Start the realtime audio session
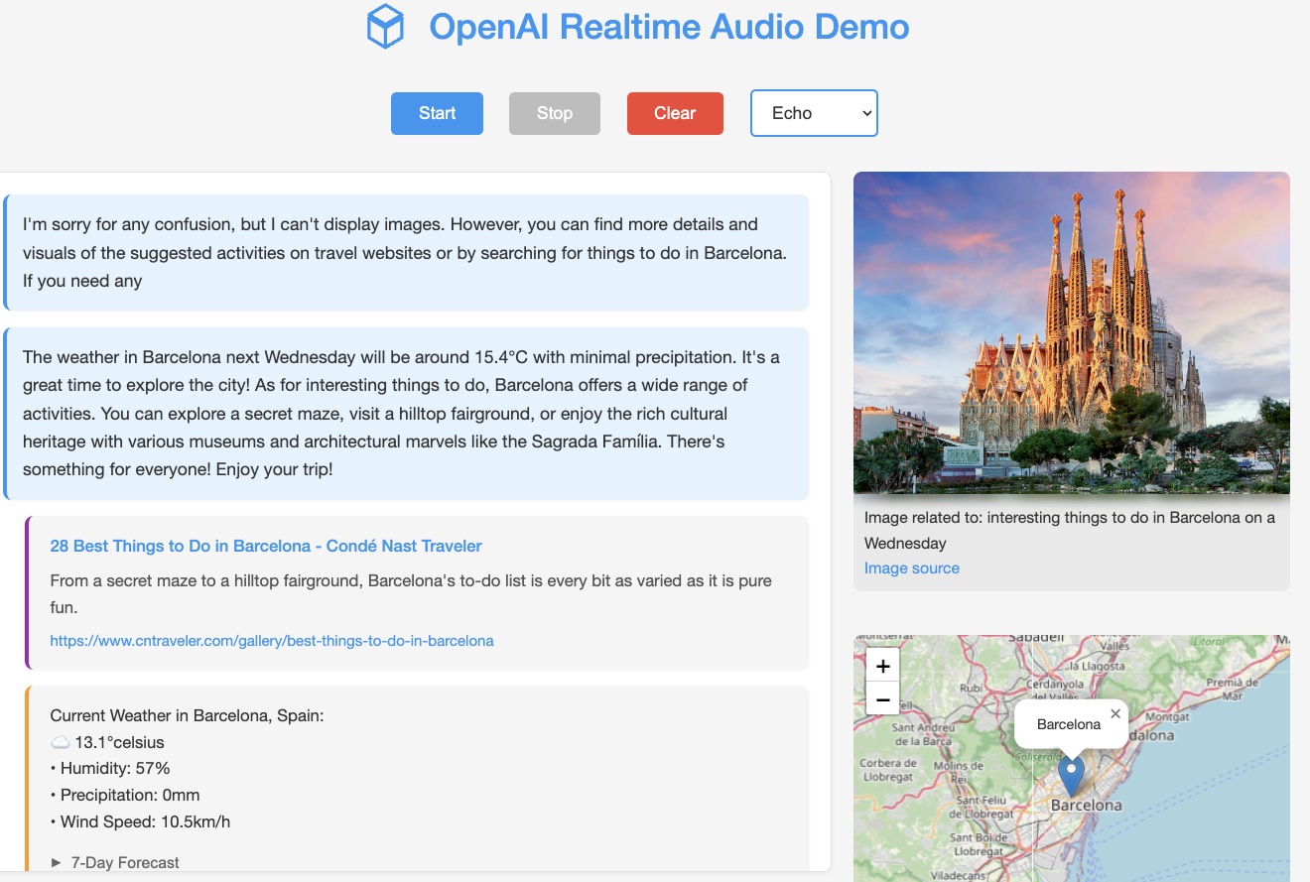Viewport: 1310px width, 882px height. tap(437, 113)
